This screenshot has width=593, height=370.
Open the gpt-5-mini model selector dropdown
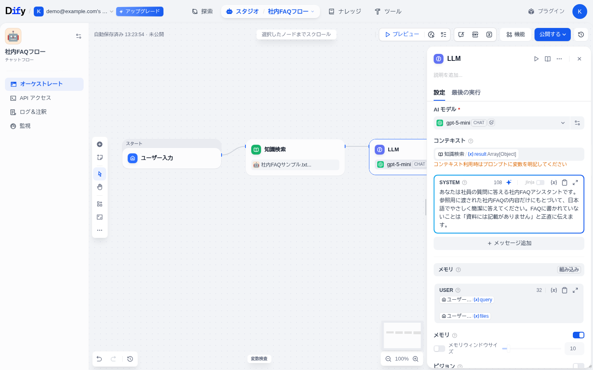coord(502,123)
